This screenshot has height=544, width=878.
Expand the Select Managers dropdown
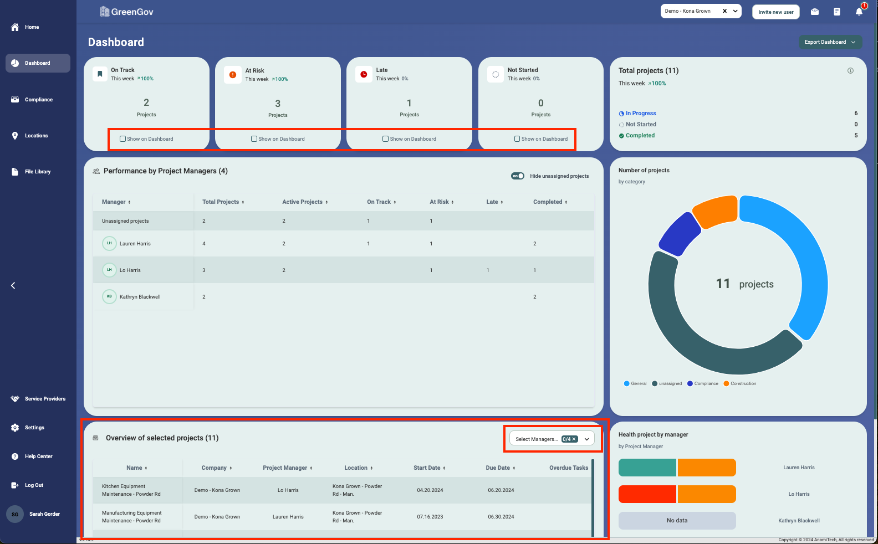click(x=586, y=439)
